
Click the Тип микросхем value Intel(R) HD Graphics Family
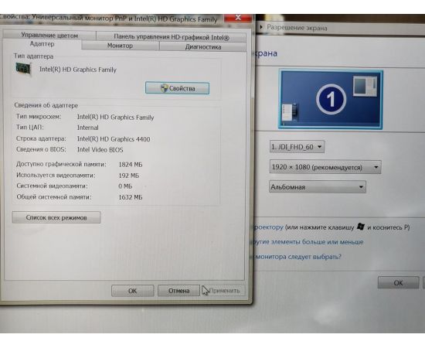(x=115, y=118)
